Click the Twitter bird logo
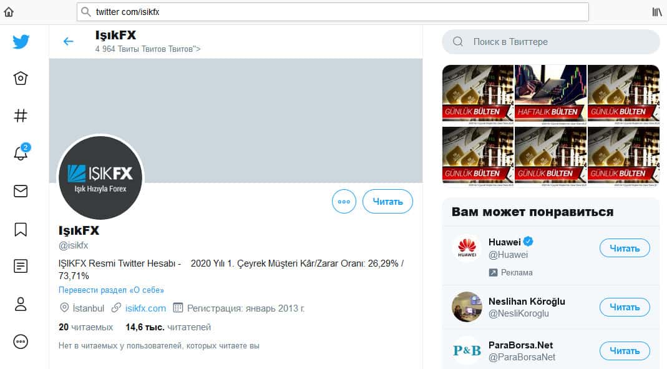 click(x=21, y=41)
